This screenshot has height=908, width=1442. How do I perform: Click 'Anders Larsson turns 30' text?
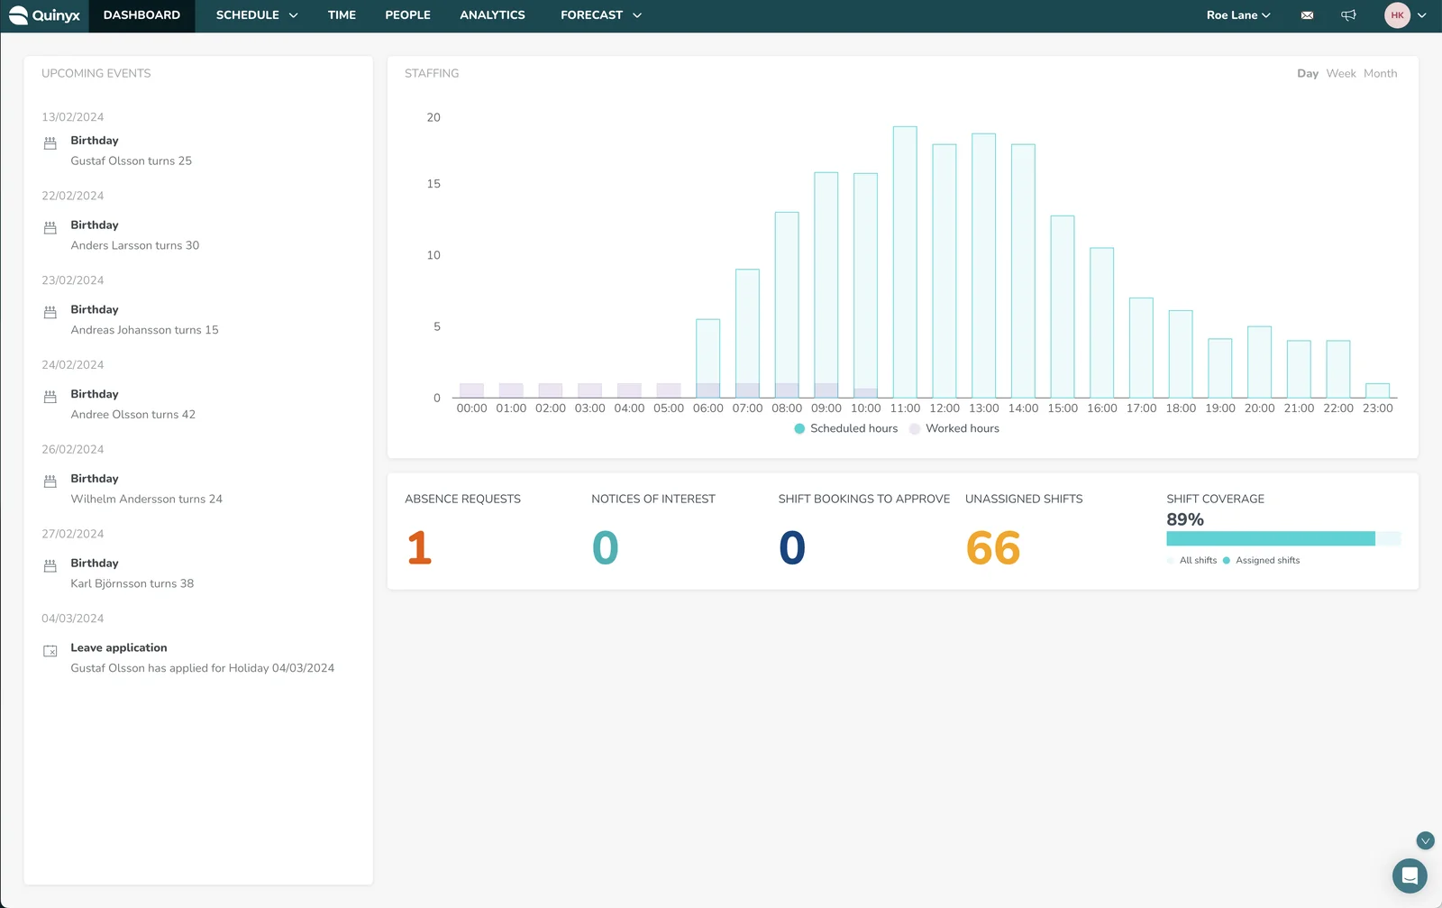coord(135,245)
